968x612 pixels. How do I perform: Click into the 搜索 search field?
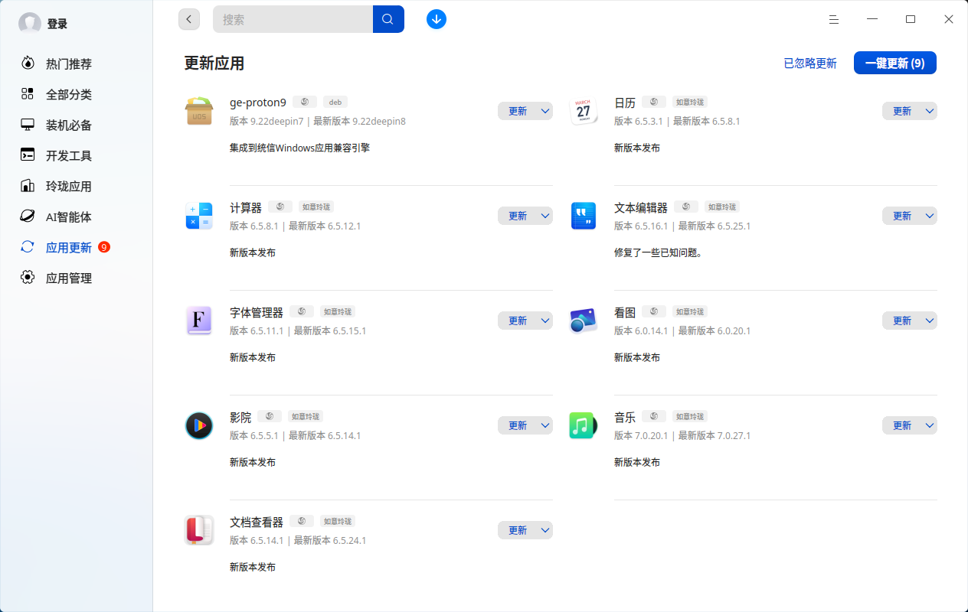[293, 19]
